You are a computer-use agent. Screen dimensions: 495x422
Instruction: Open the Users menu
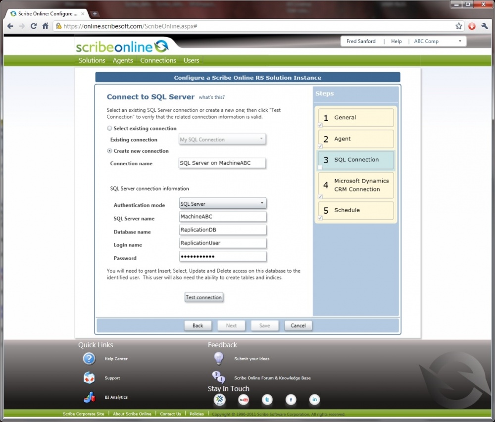click(x=191, y=60)
